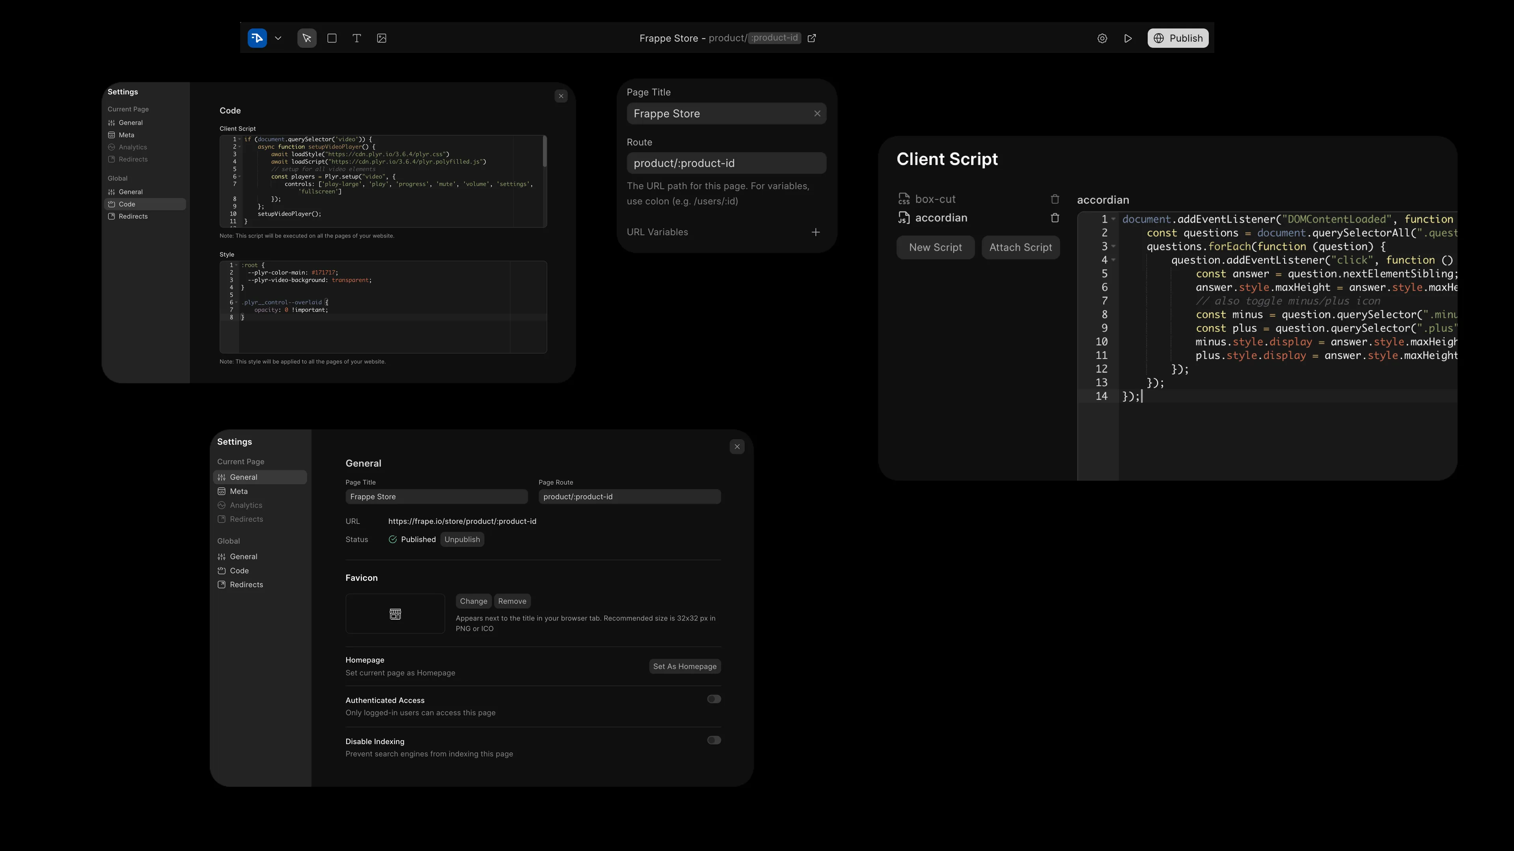Click inside the global Client Script code editor

(383, 181)
